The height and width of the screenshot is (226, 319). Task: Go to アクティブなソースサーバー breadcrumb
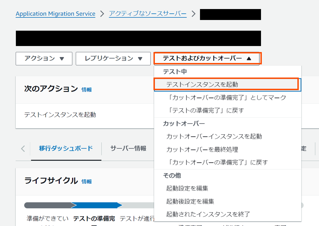point(148,14)
